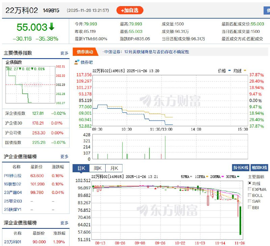
Task: Click the 5PMA legend marker
Action: (191, 177)
